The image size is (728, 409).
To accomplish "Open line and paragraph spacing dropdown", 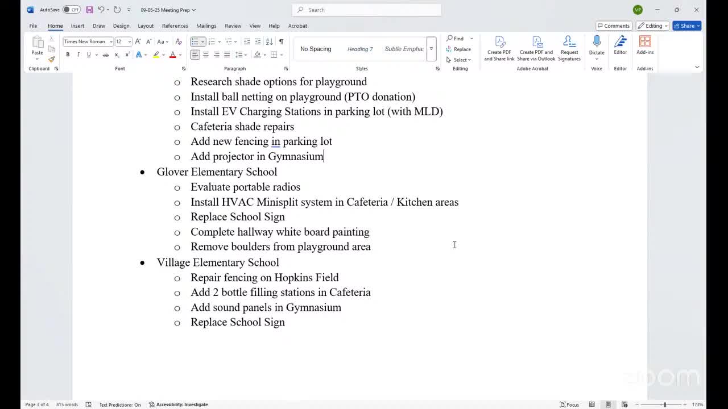I will click(240, 55).
